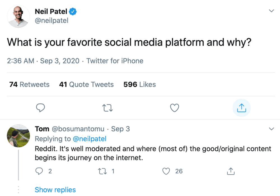Open the menu chevron on Neil Patel's tweet
280x196 pixels.
(271, 10)
